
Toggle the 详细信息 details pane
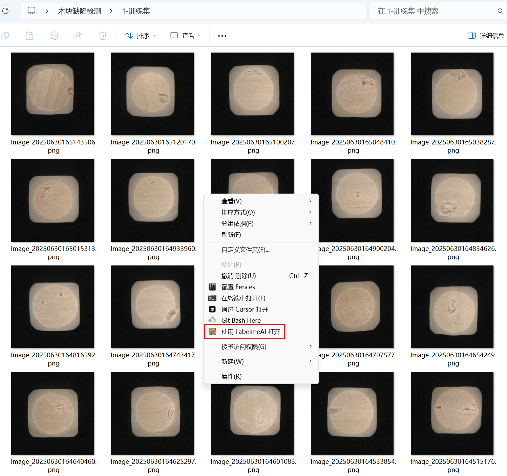pyautogui.click(x=486, y=36)
